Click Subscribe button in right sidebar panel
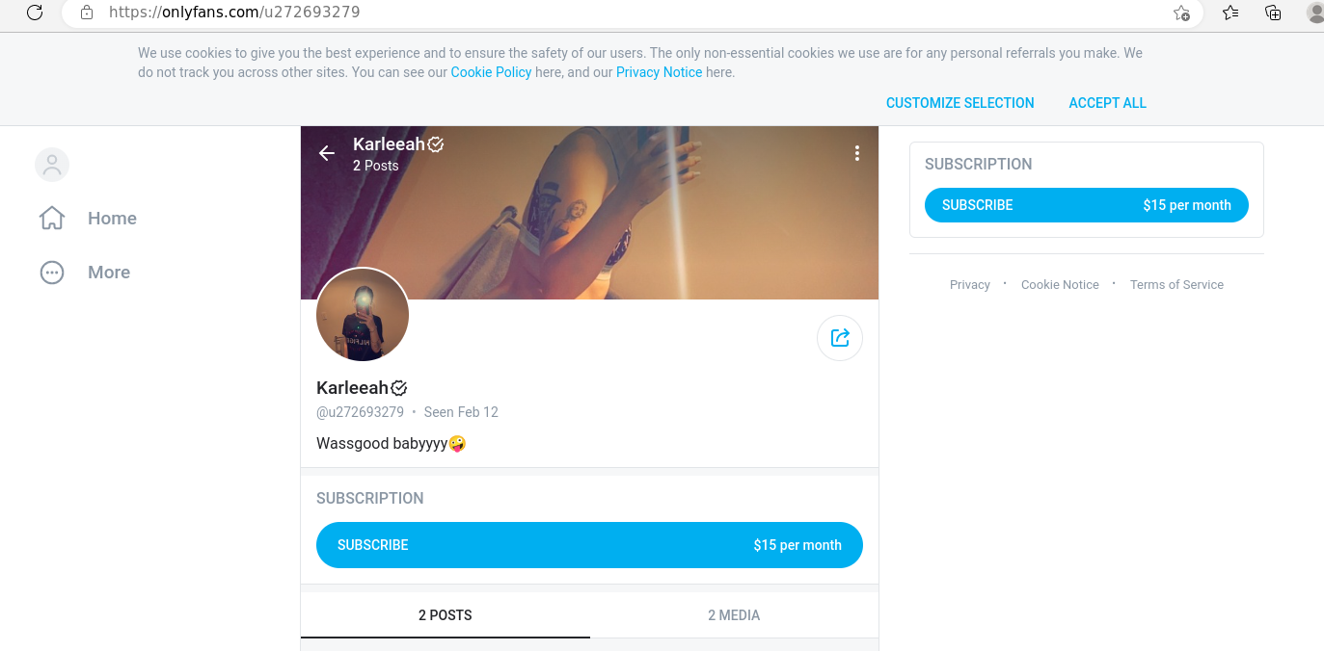Screen dimensions: 1324x651 tap(1086, 205)
